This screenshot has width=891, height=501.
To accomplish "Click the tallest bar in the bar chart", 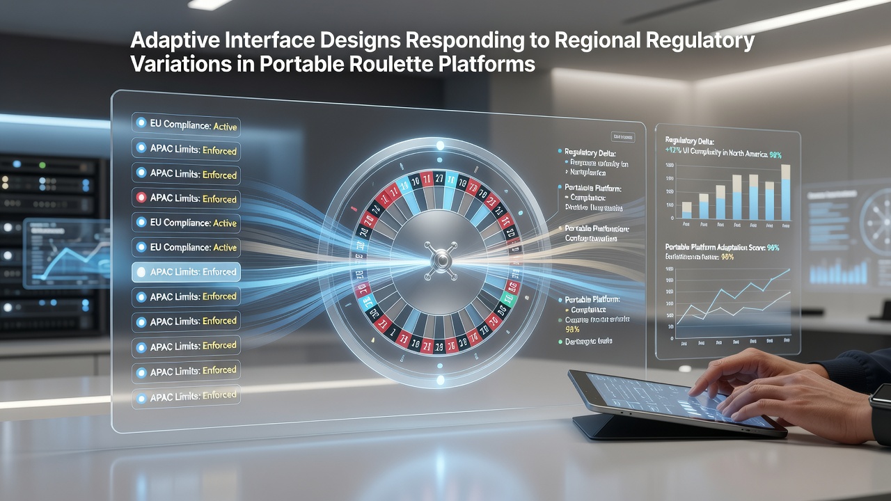I will pos(785,192).
